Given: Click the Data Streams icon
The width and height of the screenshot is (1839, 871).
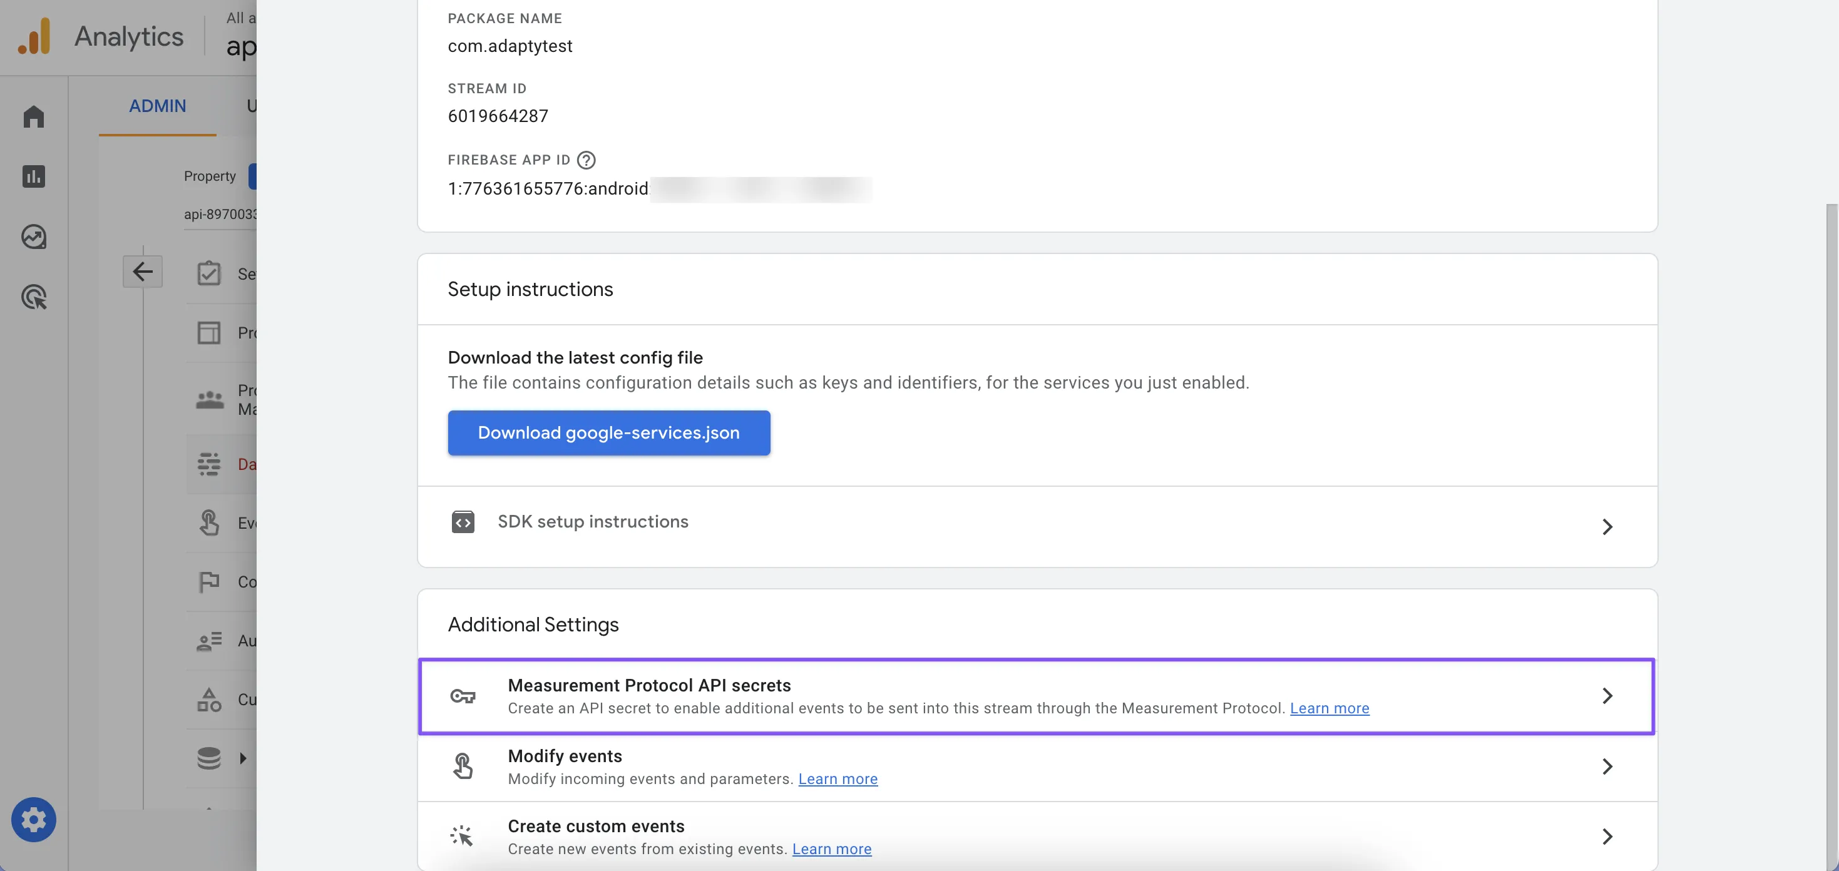Looking at the screenshot, I should [x=209, y=464].
